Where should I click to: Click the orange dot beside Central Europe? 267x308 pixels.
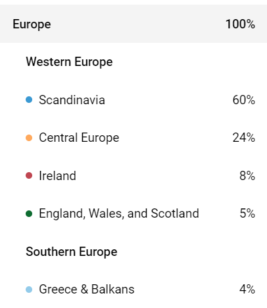click(29, 138)
